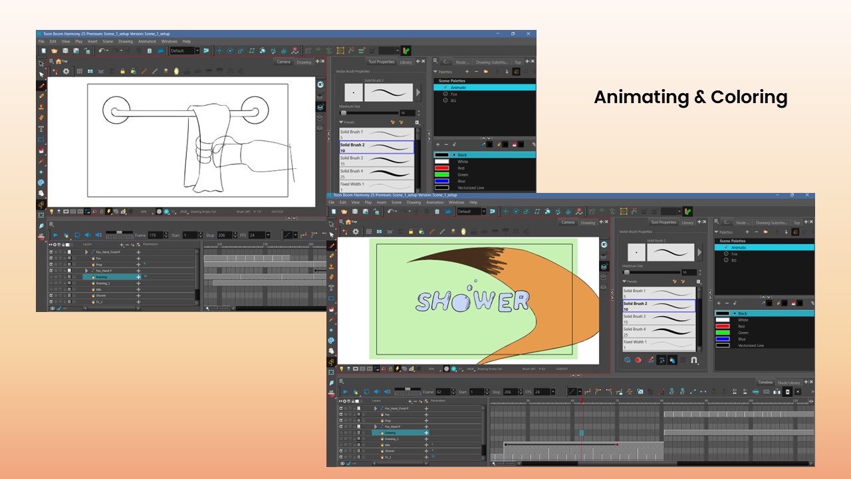Select the Brush tool in the towel sketch window
This screenshot has height=479, width=851.
(x=41, y=86)
